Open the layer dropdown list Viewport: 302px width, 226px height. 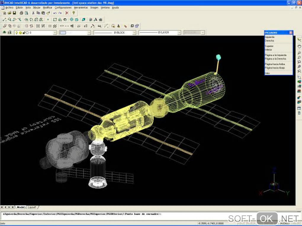(55, 33)
